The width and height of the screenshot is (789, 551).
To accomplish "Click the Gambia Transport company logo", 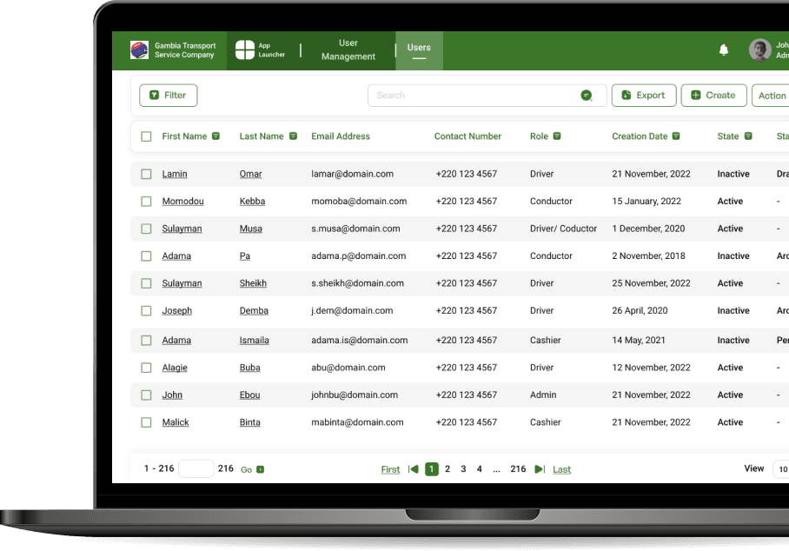I will (x=139, y=50).
